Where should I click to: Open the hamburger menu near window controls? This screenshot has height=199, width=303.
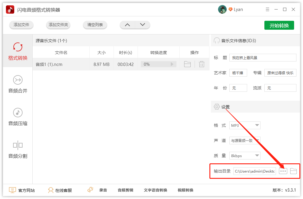tap(267, 9)
